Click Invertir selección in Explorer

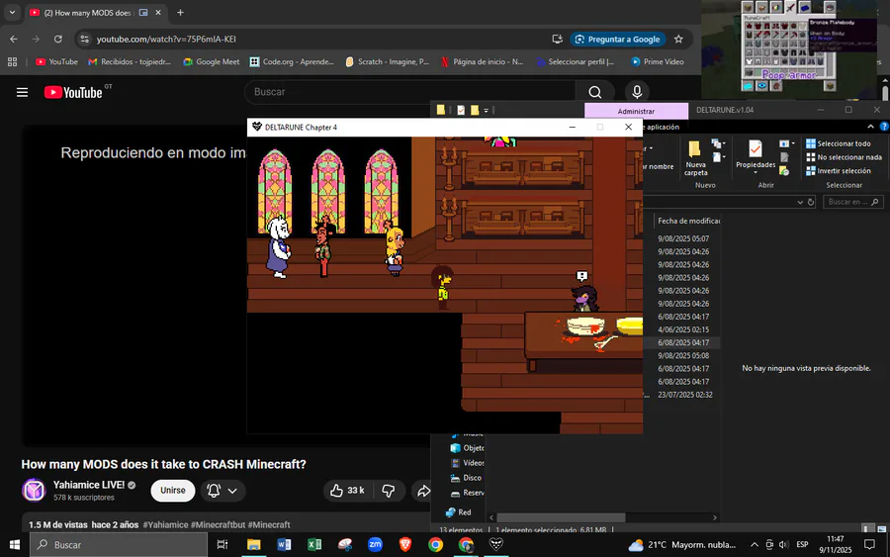(838, 171)
